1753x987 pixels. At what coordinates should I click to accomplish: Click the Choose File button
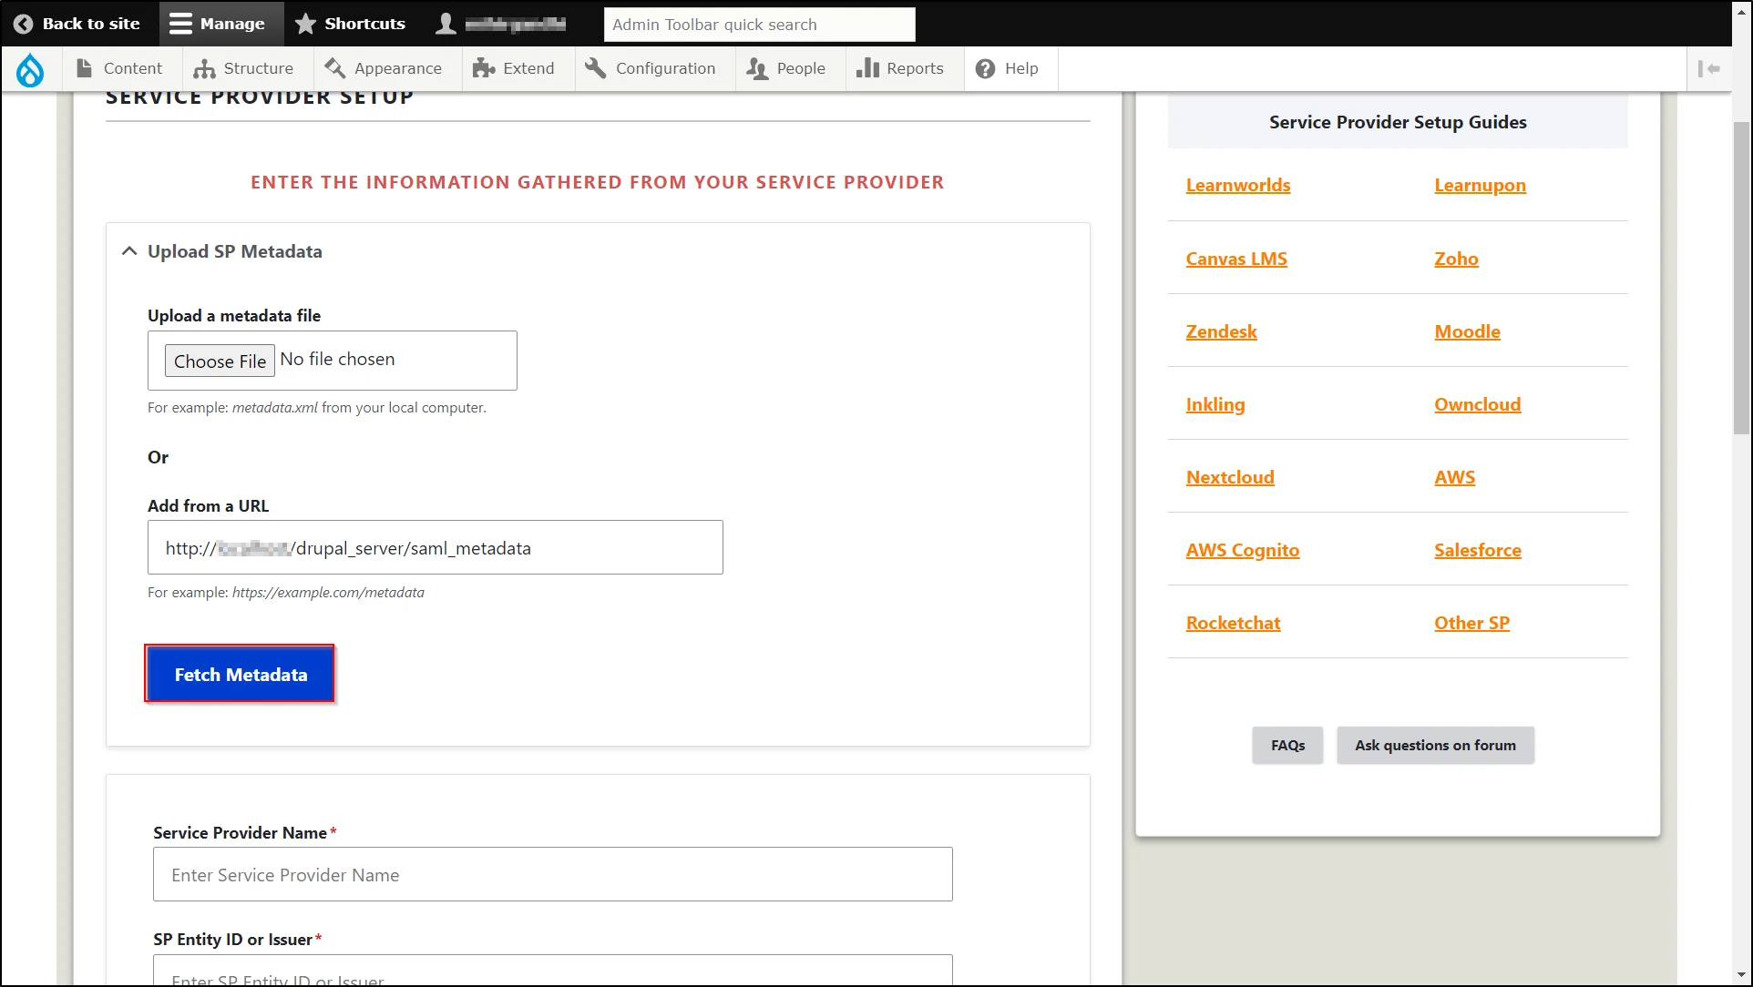219,361
